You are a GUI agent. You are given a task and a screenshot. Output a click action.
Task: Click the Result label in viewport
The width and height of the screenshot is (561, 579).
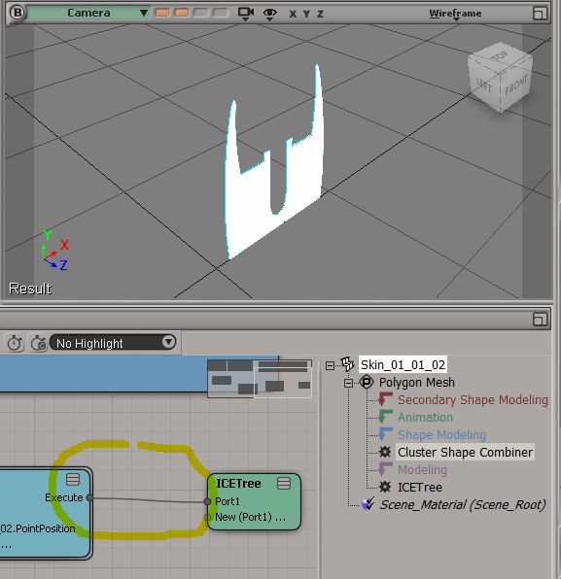click(30, 289)
